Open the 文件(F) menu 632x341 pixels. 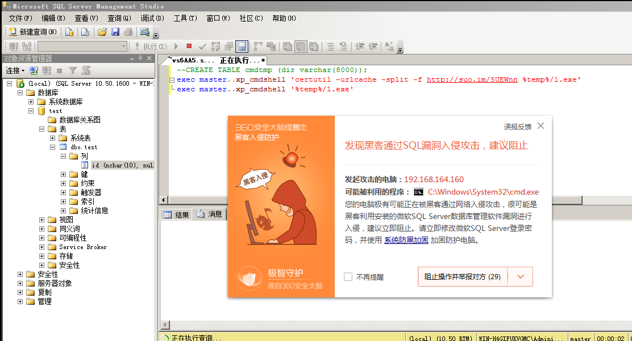(x=20, y=18)
